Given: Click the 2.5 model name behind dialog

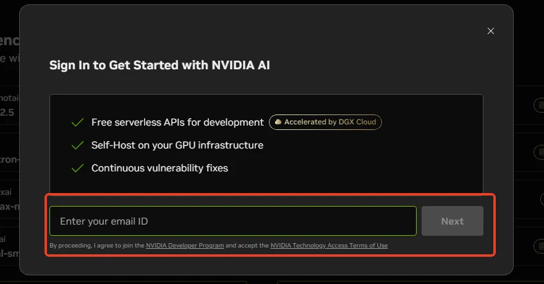Looking at the screenshot, I should click(x=7, y=113).
